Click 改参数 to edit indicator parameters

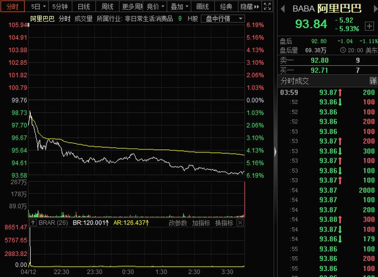[178, 223]
